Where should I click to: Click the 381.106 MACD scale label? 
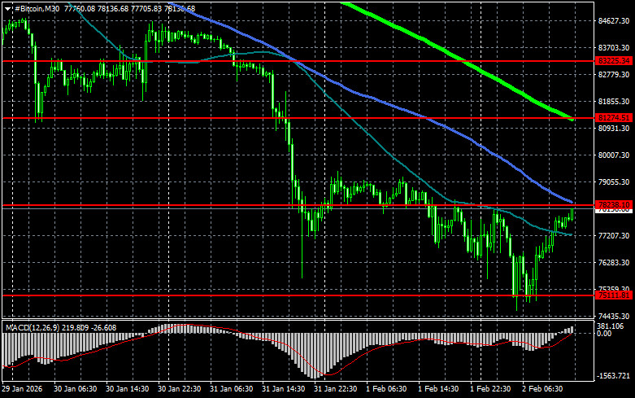pyautogui.click(x=611, y=326)
